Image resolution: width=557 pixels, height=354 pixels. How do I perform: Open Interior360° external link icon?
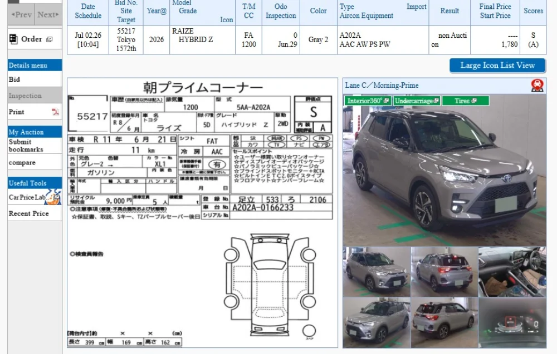[387, 101]
